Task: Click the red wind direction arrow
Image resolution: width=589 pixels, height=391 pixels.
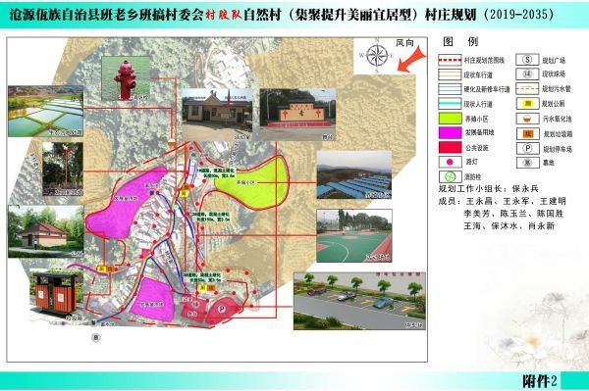Action: [411, 59]
